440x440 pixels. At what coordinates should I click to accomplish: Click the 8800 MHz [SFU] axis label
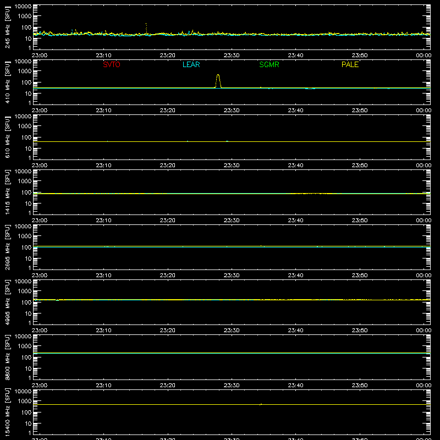(7, 357)
